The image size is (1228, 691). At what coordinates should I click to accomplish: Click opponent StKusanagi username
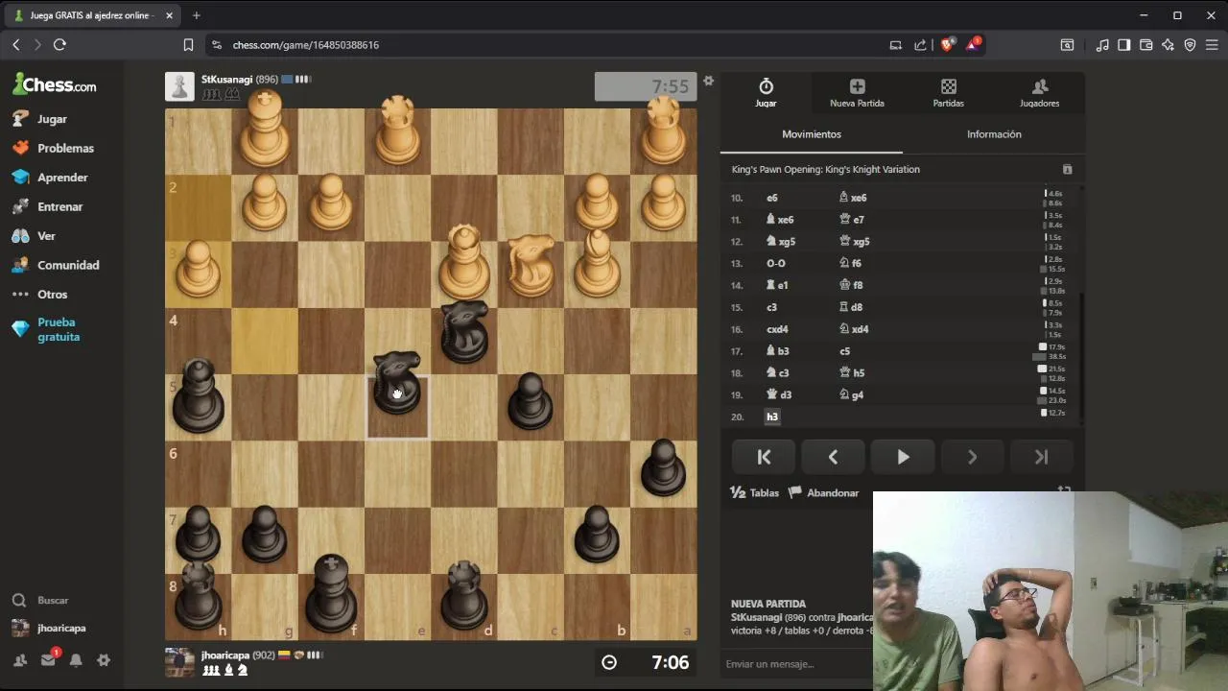(226, 80)
